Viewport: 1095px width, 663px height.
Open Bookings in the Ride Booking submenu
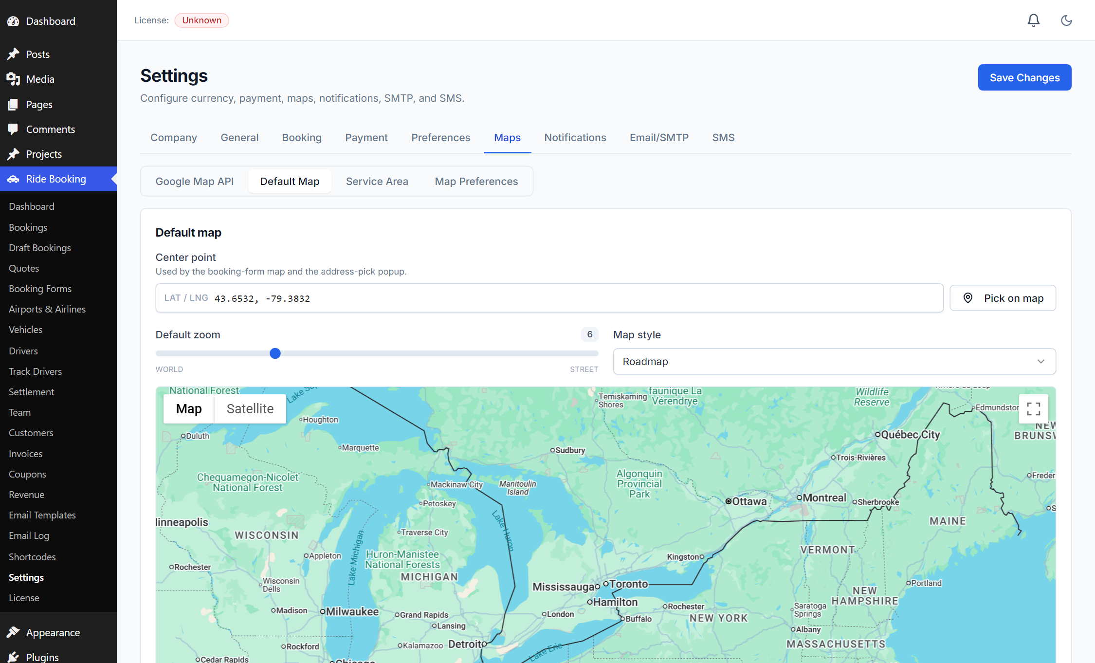click(x=28, y=227)
